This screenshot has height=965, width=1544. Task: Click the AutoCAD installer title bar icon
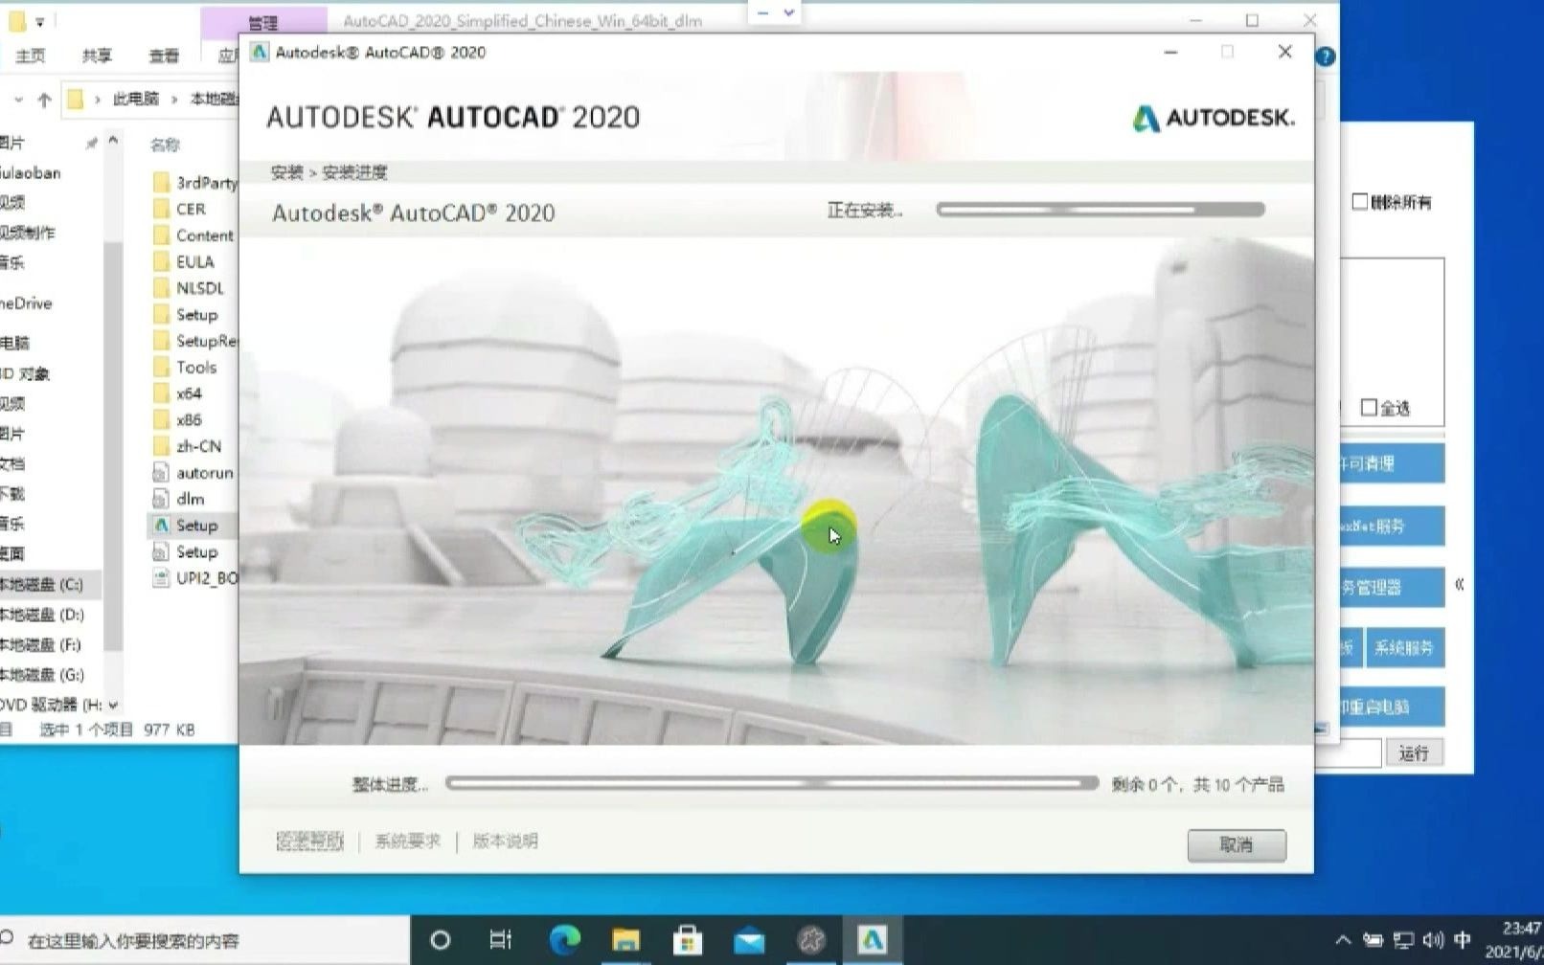(259, 52)
